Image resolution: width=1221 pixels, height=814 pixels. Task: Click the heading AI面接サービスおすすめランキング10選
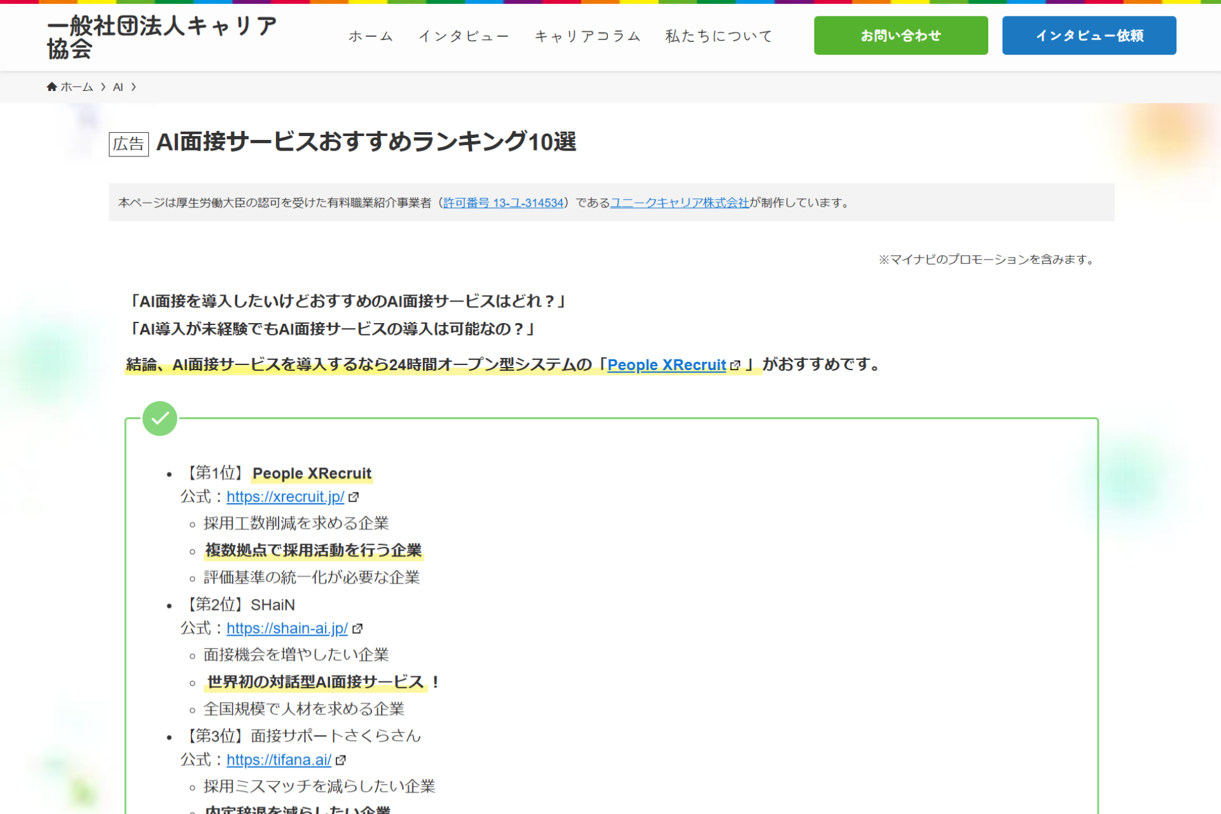pos(366,141)
